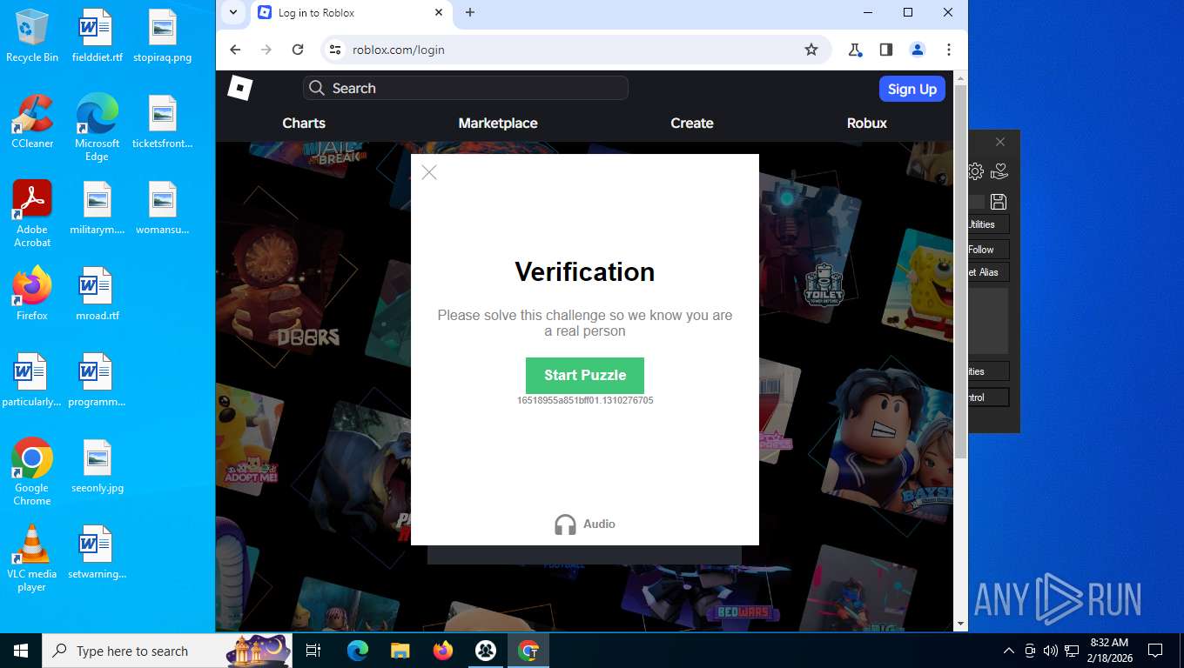The image size is (1184, 668).
Task: Open the Create tab
Action: [692, 123]
